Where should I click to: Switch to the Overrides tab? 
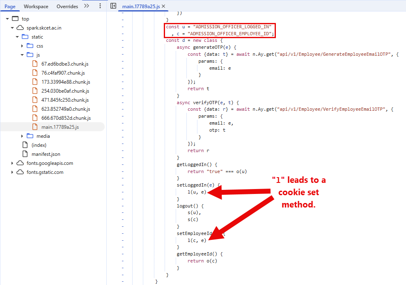[x=67, y=7]
